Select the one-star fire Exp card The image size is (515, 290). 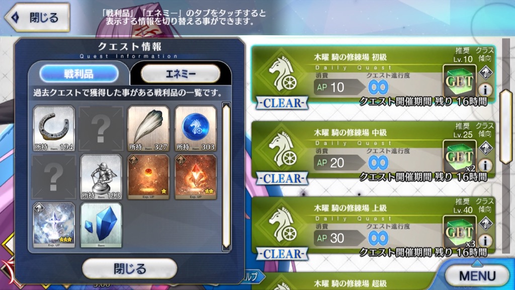148,177
